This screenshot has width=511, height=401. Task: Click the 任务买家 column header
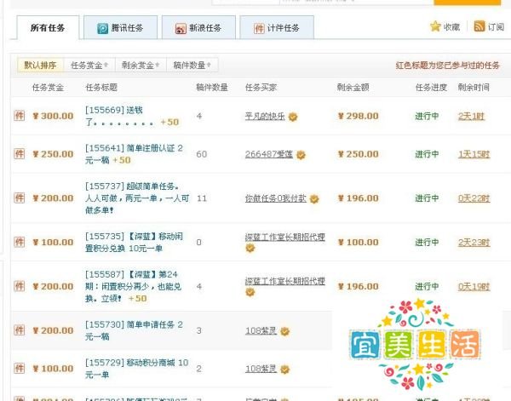(x=261, y=88)
